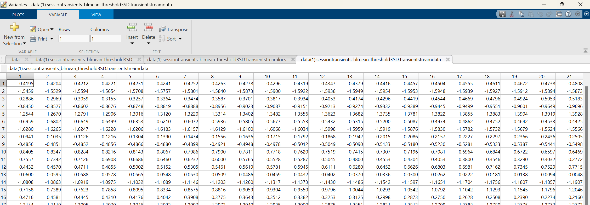Viewport: 590px width, 205px height.
Task: Collapse the toolstrip with the arrow icon
Action: pyautogui.click(x=586, y=50)
